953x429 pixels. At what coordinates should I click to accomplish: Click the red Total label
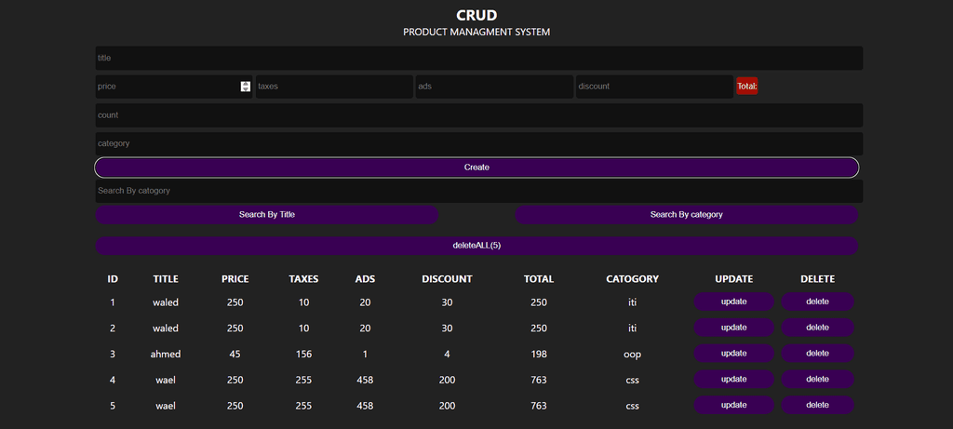747,87
